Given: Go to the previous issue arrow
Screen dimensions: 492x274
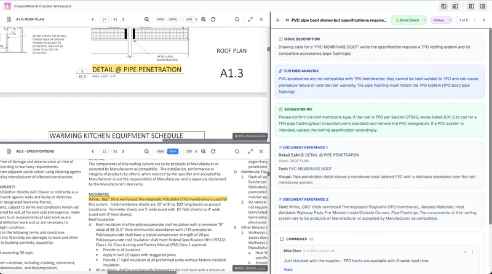Looking at the screenshot, I should (x=474, y=20).
